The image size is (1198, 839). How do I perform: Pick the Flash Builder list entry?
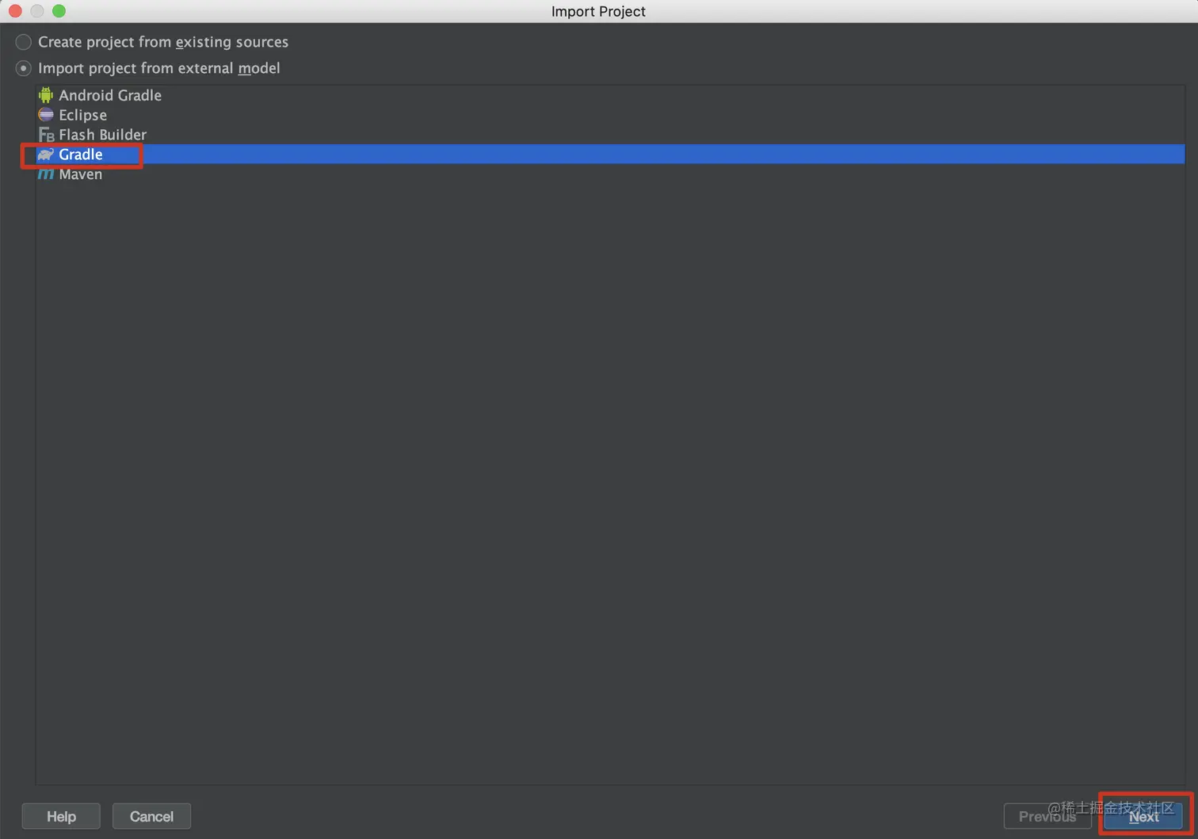[610, 135]
